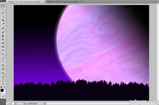Select the Hand tool
The width and height of the screenshot is (159, 105).
(x=3, y=80)
